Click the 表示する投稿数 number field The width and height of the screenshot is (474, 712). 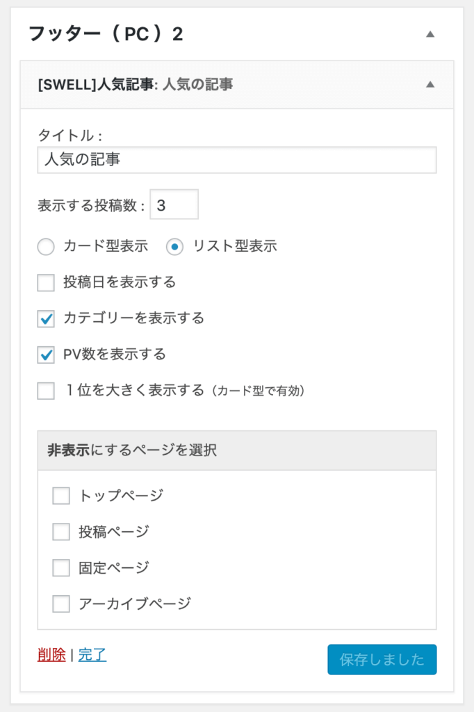[174, 204]
